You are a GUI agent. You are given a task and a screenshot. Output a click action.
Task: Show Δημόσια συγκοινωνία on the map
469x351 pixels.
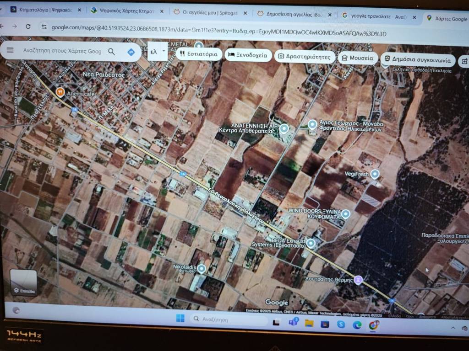tap(418, 60)
